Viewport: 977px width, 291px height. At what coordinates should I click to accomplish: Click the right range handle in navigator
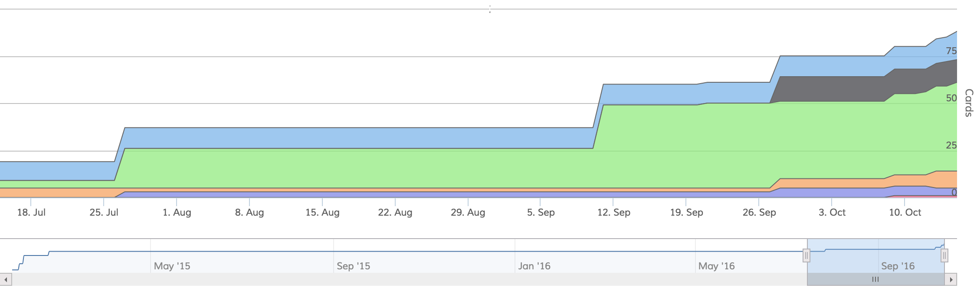(x=944, y=255)
